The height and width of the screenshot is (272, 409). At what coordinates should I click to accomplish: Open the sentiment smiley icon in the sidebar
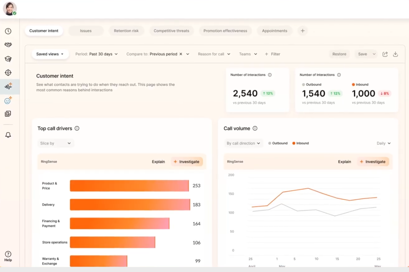[8, 100]
